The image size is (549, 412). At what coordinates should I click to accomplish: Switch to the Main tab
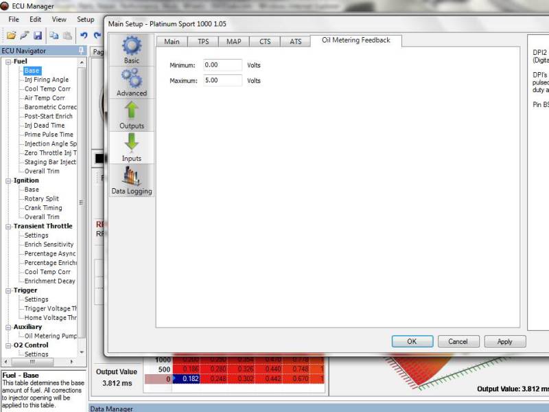tap(172, 41)
